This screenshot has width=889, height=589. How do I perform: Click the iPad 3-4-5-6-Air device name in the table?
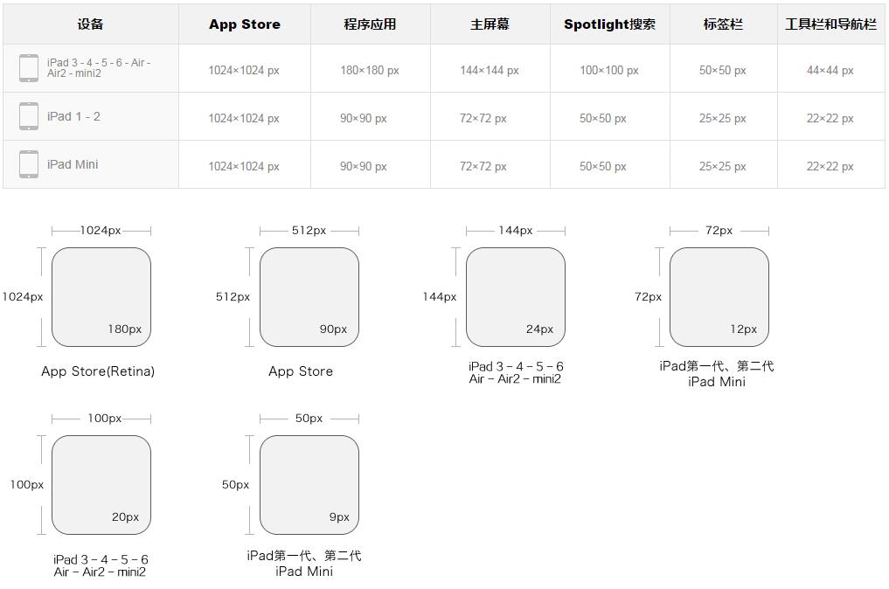99,68
